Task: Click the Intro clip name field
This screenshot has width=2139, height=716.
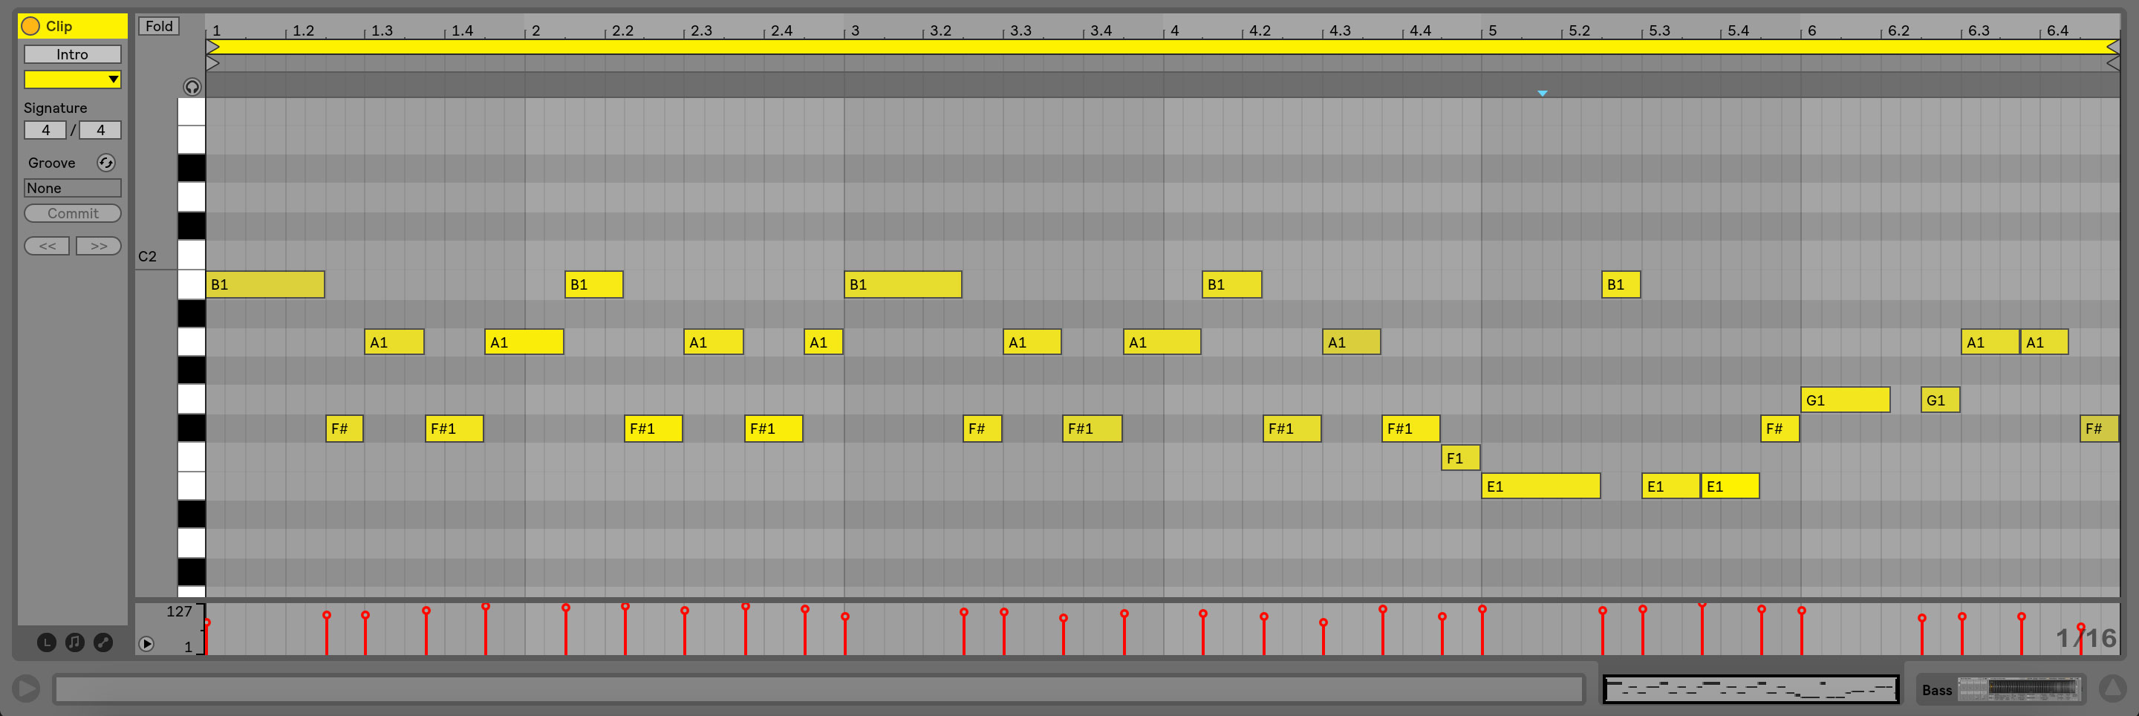Action: point(72,54)
